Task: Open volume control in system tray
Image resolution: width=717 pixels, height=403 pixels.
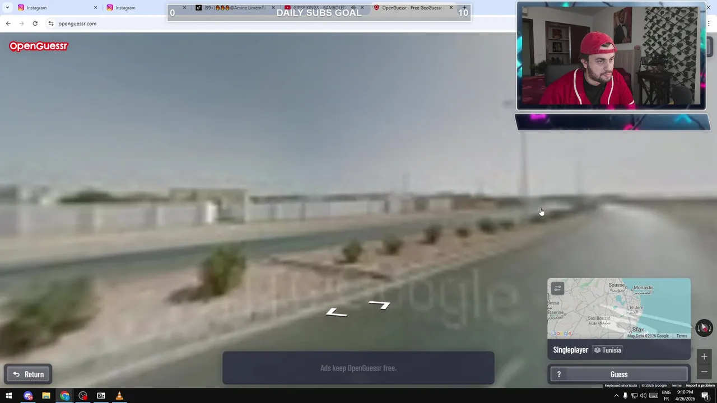Action: tap(643, 396)
